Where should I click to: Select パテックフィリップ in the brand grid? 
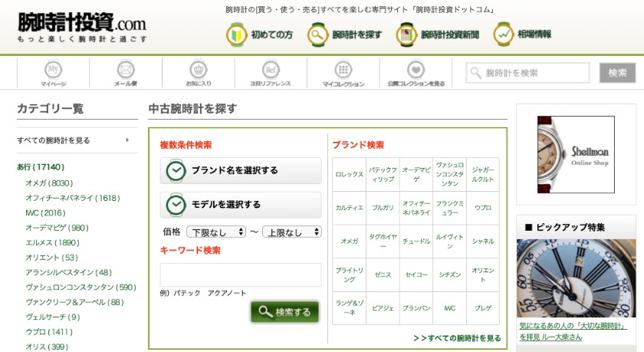click(383, 175)
